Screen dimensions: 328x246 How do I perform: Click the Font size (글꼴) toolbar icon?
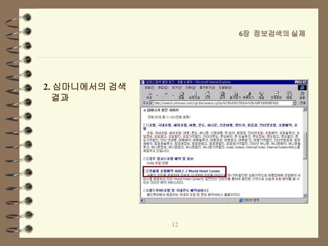(302, 95)
